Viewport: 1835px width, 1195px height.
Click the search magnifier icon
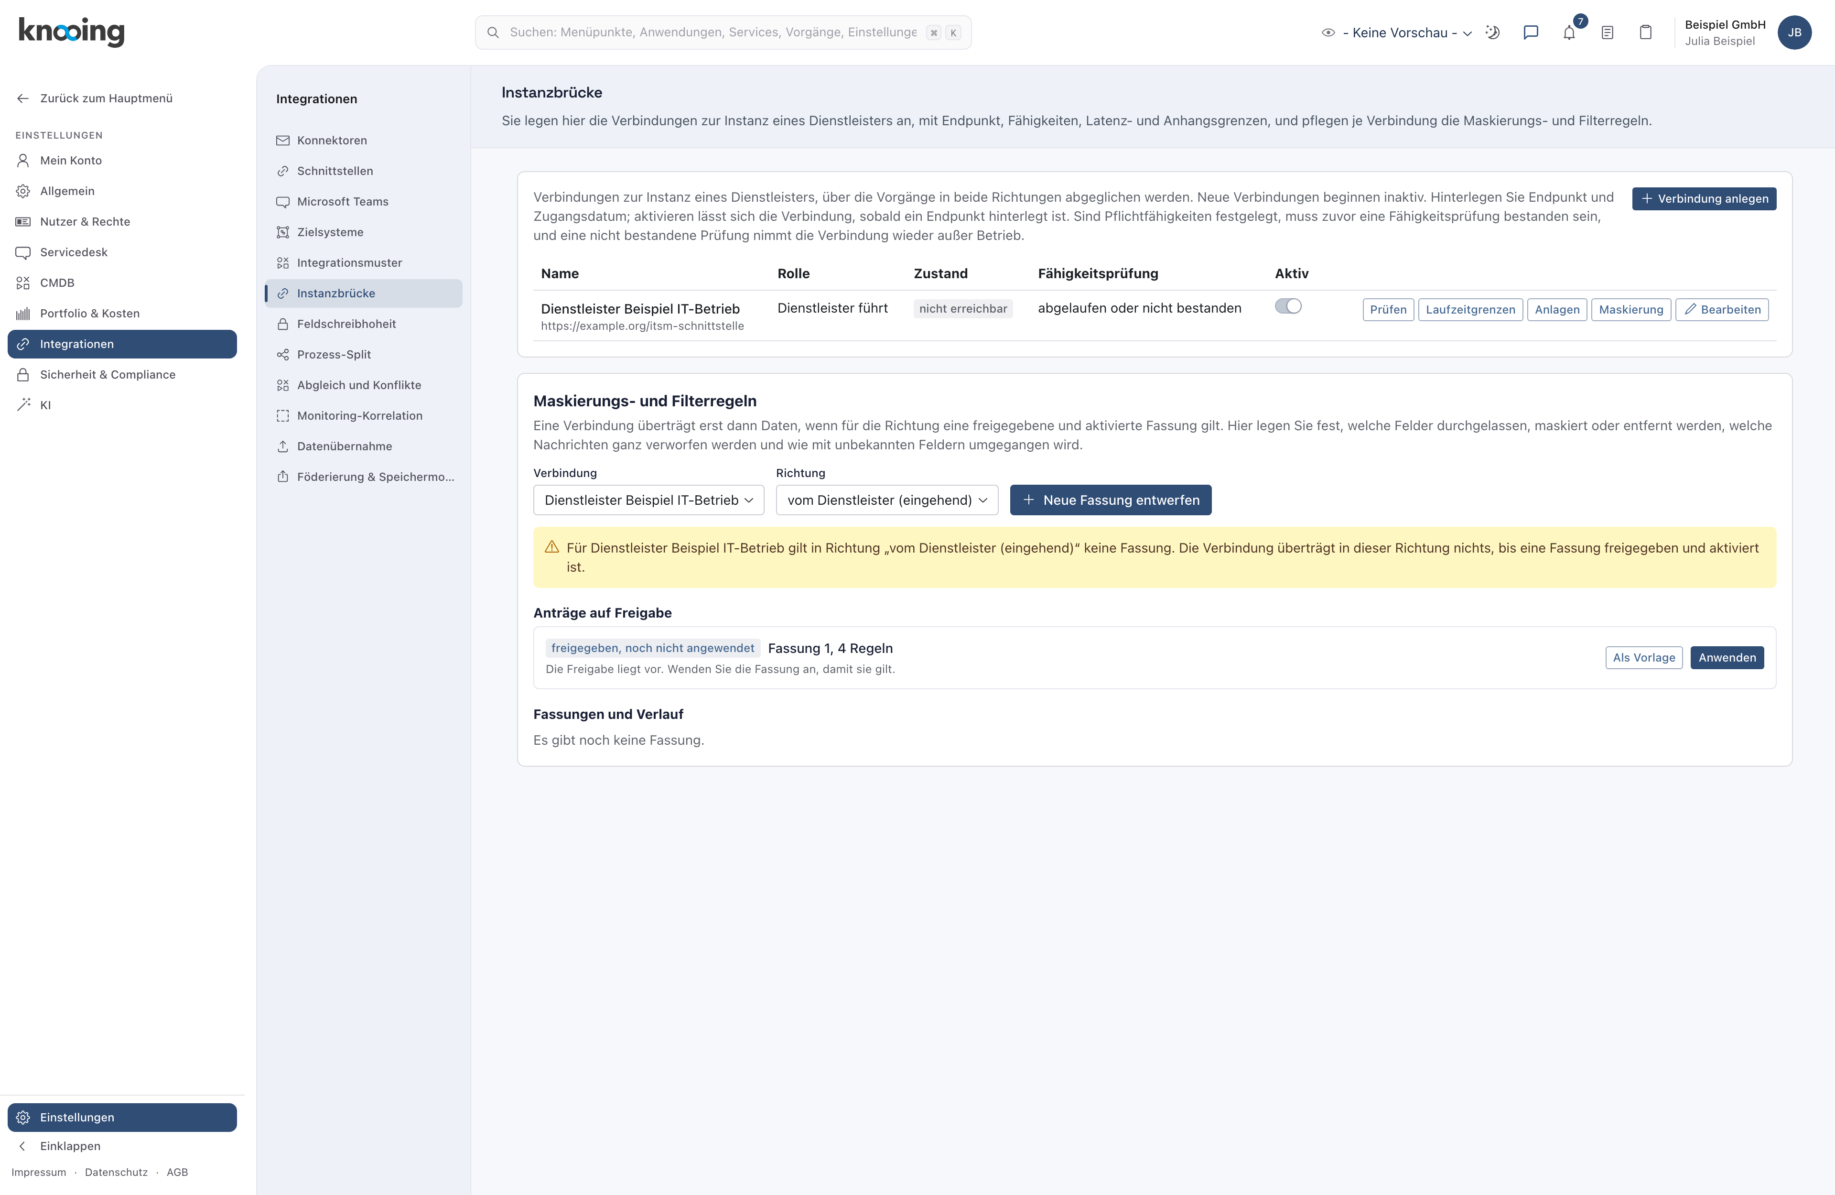click(x=493, y=33)
